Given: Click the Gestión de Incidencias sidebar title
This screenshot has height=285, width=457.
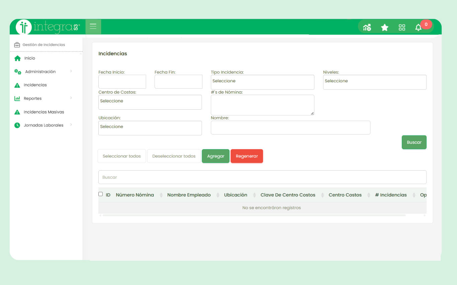Looking at the screenshot, I should [x=44, y=45].
